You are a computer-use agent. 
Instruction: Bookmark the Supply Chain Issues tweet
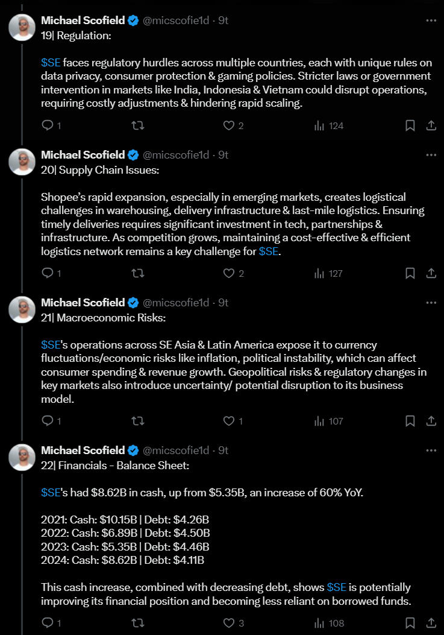click(x=410, y=273)
